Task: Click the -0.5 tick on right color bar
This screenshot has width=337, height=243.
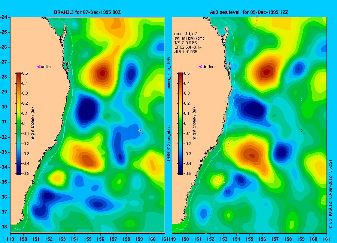Action: (188, 173)
